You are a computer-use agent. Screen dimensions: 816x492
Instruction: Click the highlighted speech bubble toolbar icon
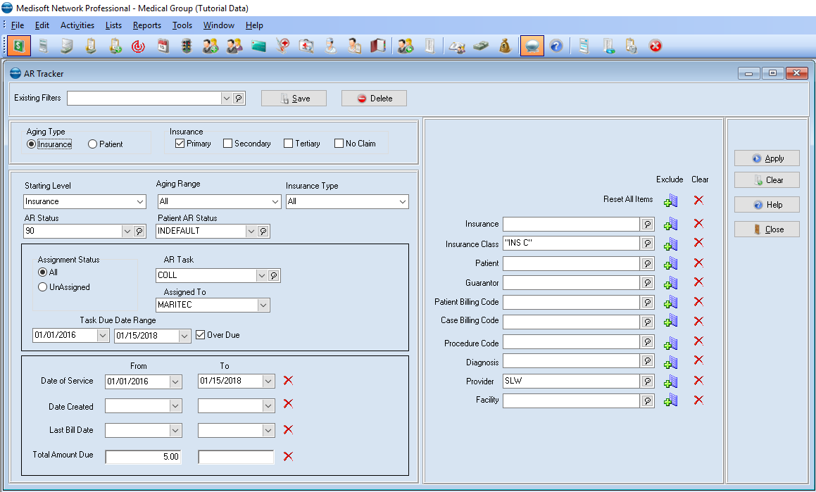pos(532,46)
